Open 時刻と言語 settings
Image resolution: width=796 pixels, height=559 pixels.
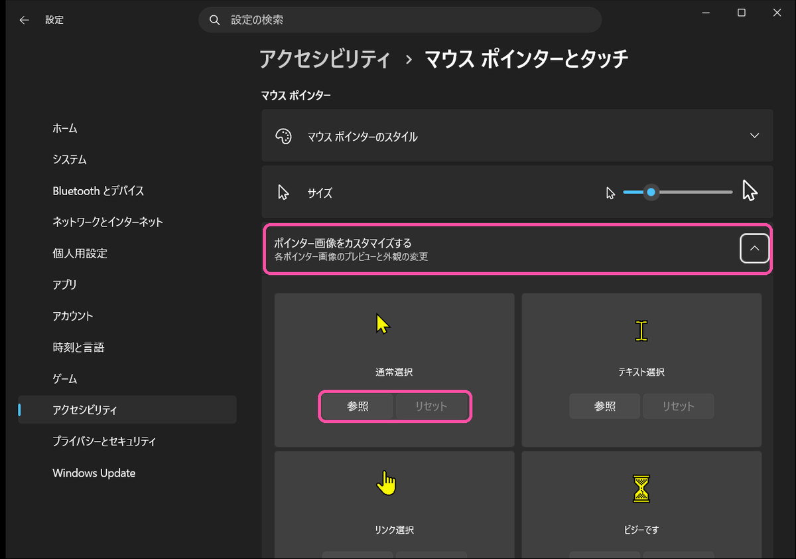tap(127, 347)
